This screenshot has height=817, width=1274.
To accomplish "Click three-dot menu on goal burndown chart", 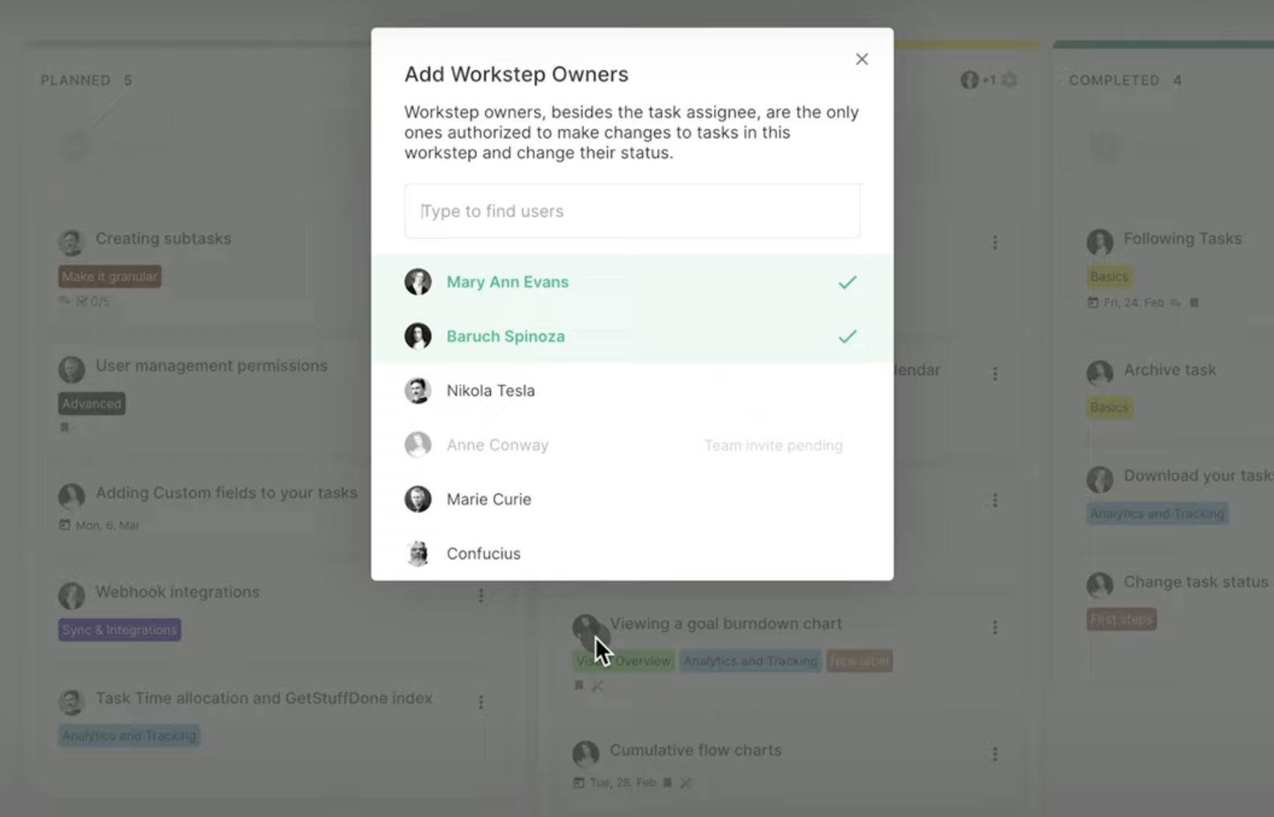I will pyautogui.click(x=995, y=628).
